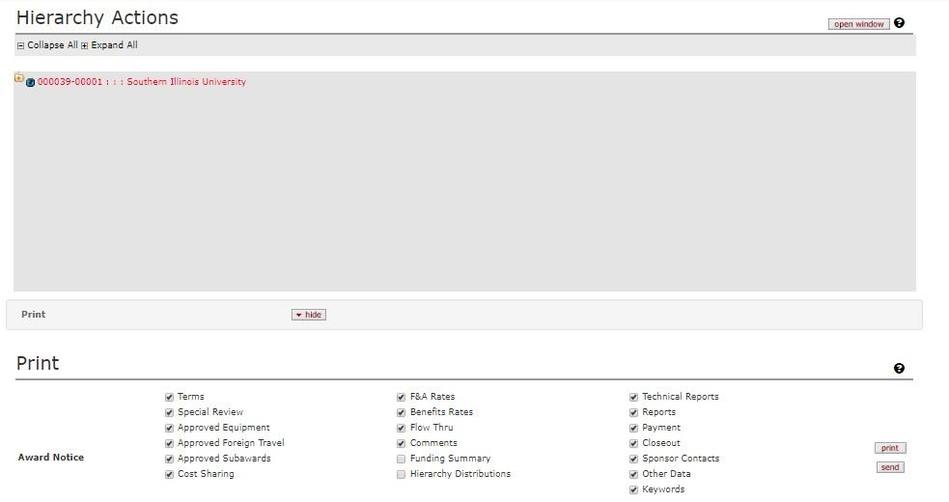Open Southern Illinois University award node
The image size is (949, 502).
[141, 82]
